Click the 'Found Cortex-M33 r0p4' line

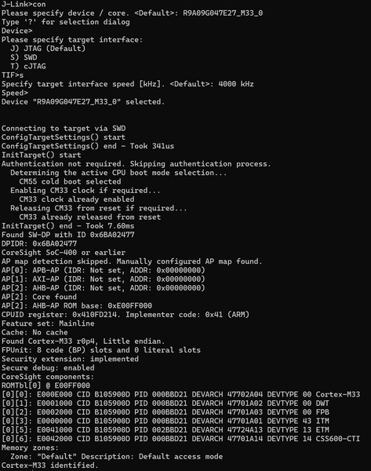(83, 341)
